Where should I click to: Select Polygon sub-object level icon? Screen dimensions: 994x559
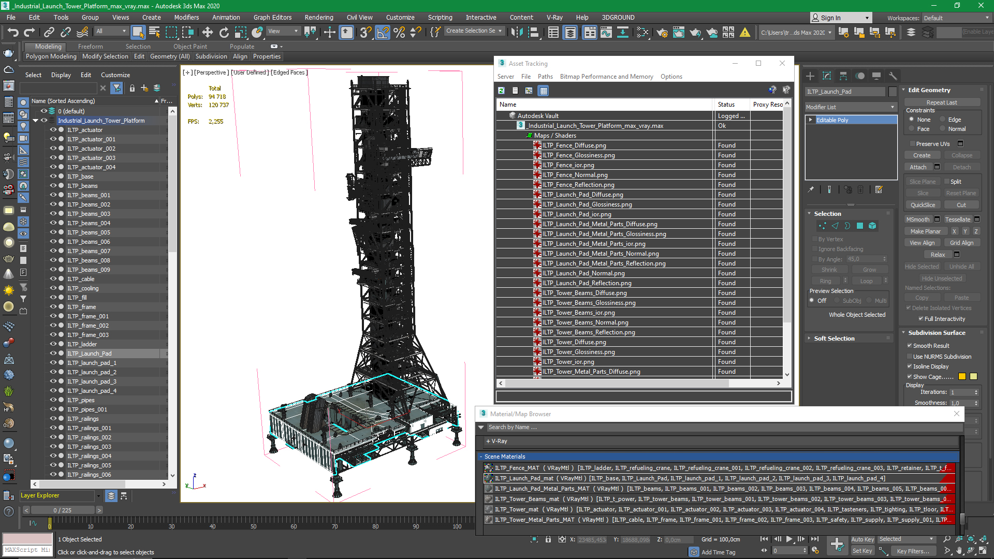tap(860, 226)
